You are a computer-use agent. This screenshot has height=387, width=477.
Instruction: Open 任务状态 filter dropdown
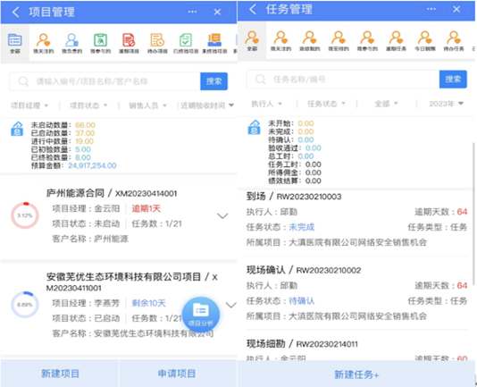326,104
